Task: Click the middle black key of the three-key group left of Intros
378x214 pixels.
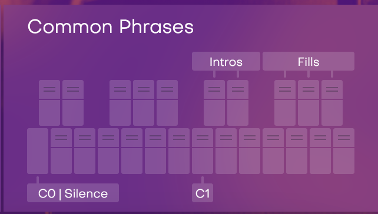Action: 144,103
